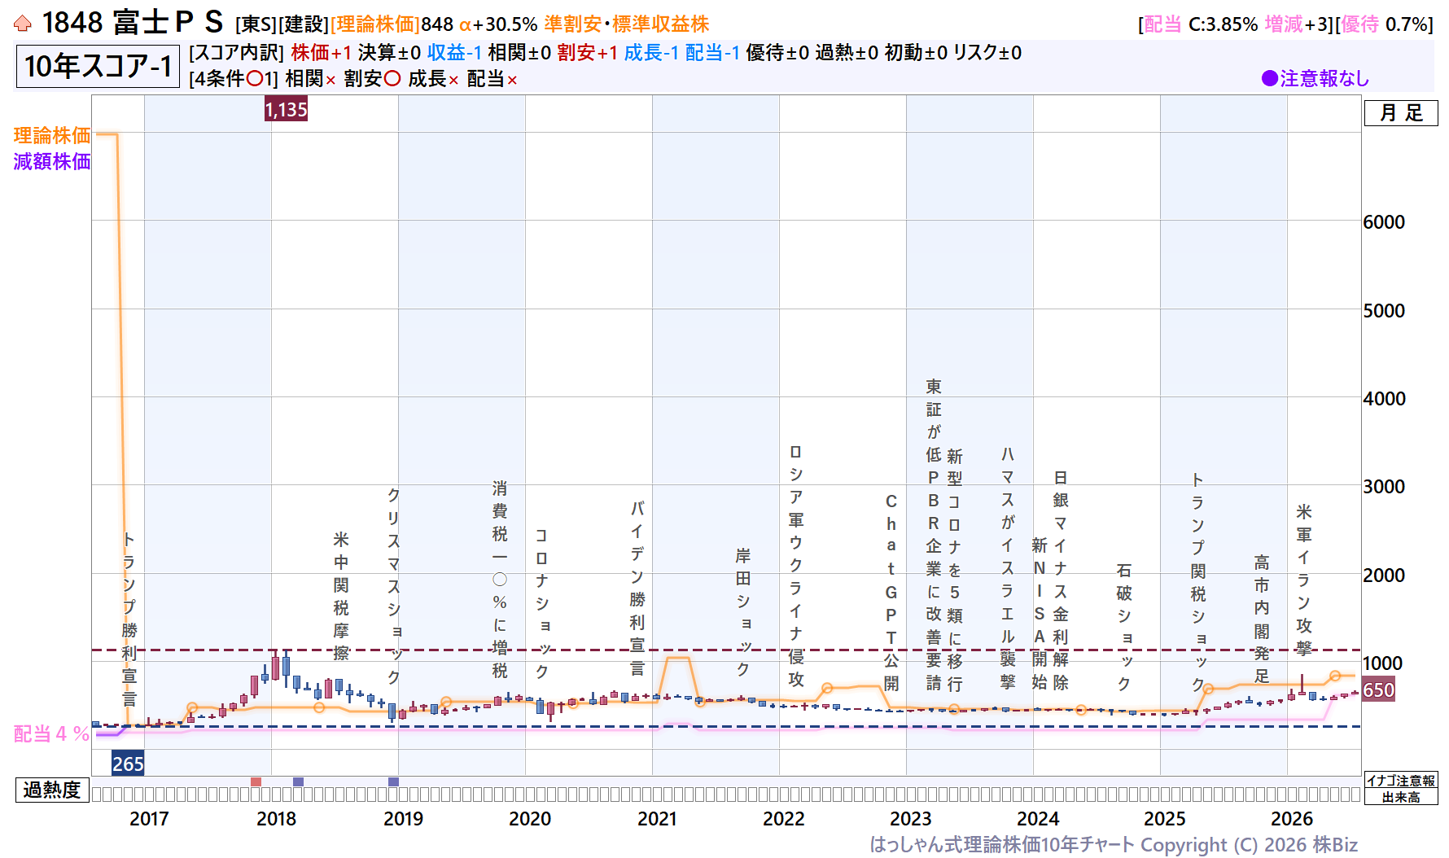This screenshot has height=858, width=1449.
Task: Click the 650 current price tag
Action: coord(1379,690)
